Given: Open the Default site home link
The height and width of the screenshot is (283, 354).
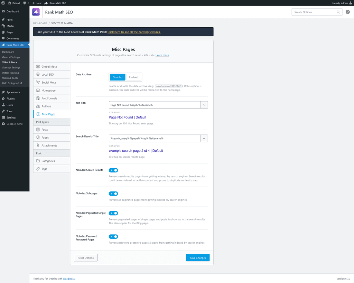Looking at the screenshot, I should [14, 3].
